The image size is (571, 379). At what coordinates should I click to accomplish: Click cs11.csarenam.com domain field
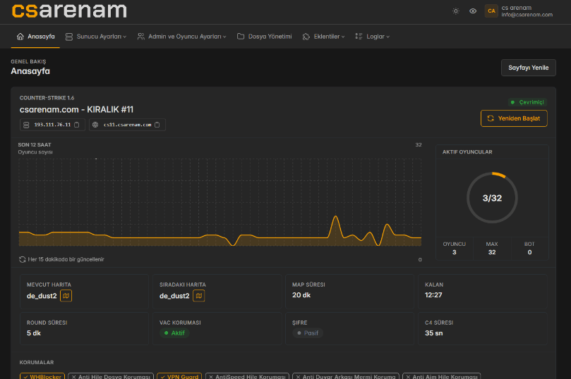pos(127,125)
